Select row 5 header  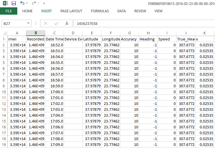coord(4,62)
